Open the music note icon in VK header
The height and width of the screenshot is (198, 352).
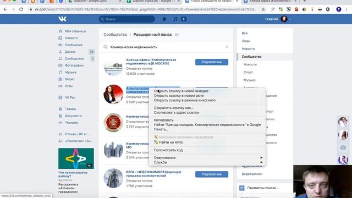tap(175, 19)
